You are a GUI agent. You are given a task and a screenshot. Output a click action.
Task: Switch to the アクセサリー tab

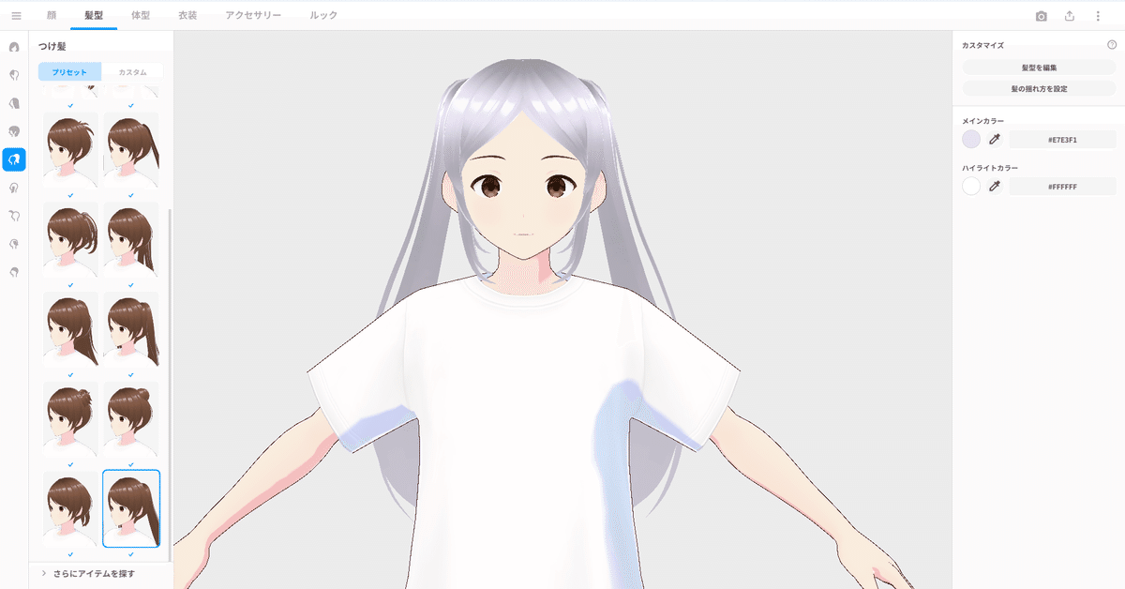pos(254,16)
